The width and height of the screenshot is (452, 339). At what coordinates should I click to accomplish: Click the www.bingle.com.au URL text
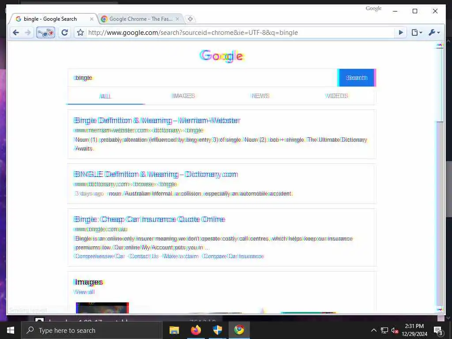[x=100, y=229]
